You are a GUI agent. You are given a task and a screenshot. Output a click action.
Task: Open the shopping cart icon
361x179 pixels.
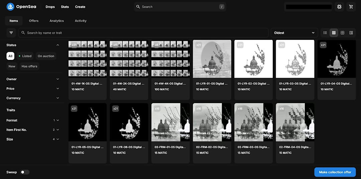[x=351, y=7]
